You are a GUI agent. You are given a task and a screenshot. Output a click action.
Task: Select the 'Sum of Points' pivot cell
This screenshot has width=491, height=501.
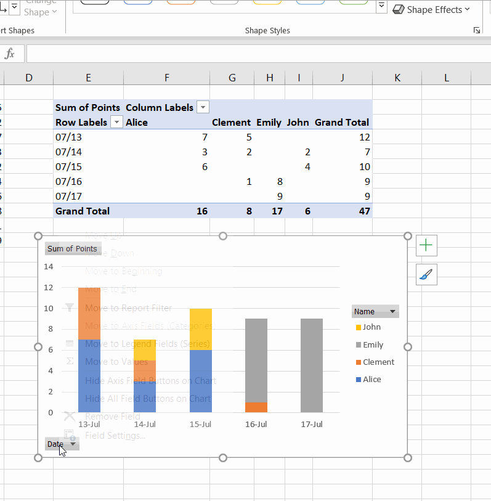coord(88,107)
